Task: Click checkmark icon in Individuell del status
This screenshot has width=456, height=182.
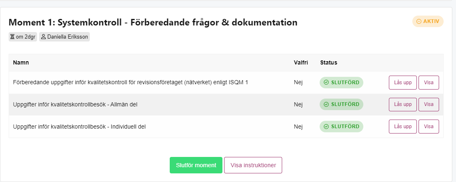Action: tap(326, 127)
